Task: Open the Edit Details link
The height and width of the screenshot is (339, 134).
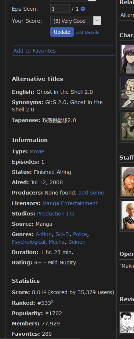Action: (87, 32)
